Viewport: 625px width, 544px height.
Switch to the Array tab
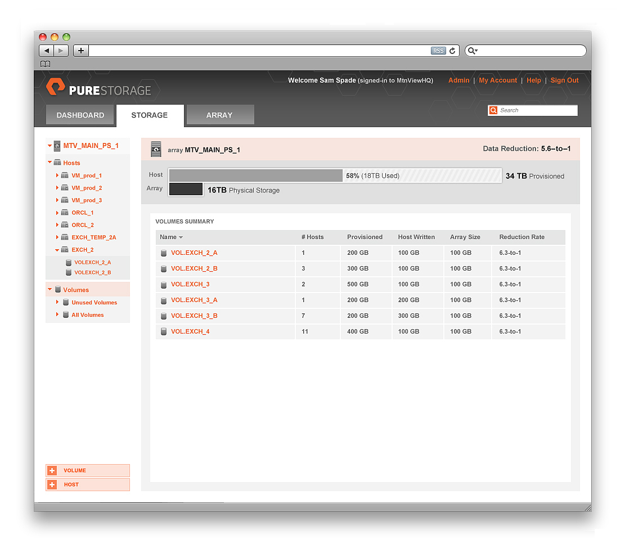[x=220, y=115]
